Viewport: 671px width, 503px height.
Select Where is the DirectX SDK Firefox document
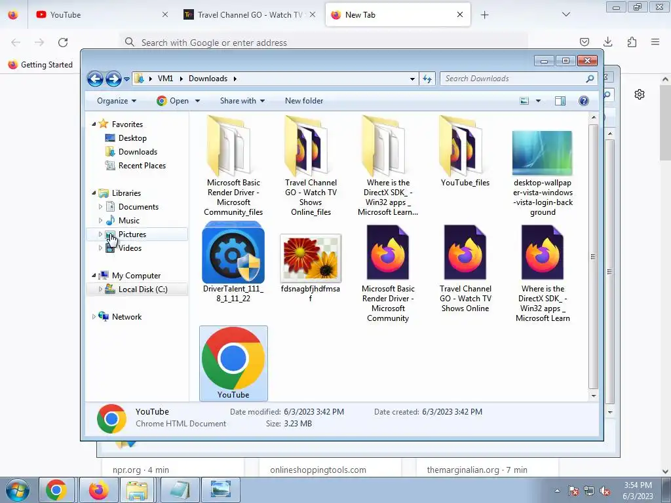point(542,252)
